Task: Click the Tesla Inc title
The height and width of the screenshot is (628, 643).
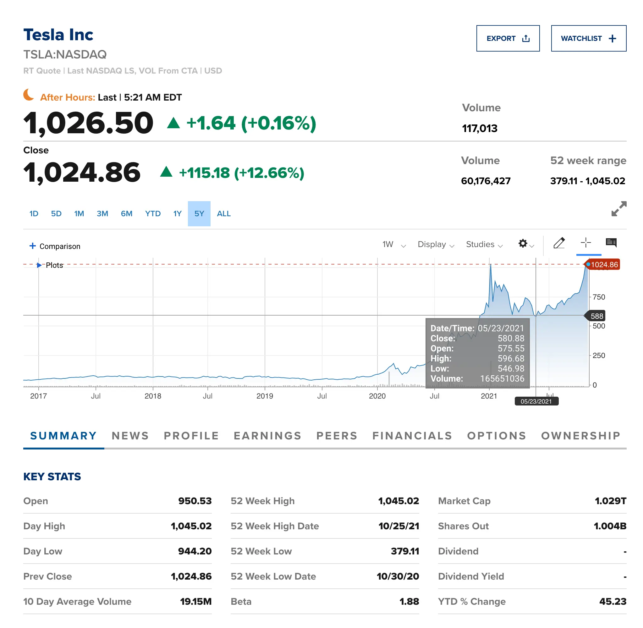Action: (x=58, y=35)
